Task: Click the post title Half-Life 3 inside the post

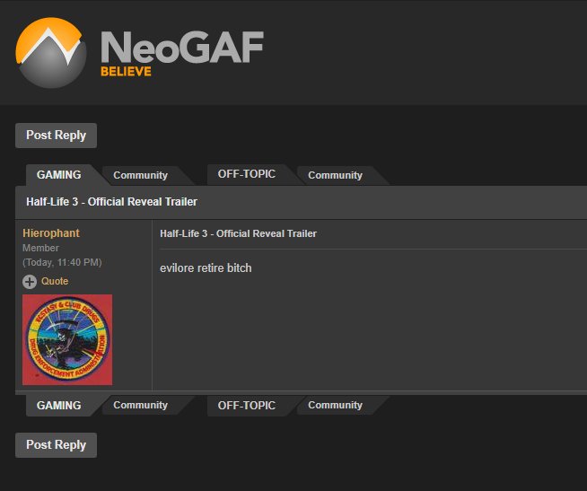Action: coord(238,233)
